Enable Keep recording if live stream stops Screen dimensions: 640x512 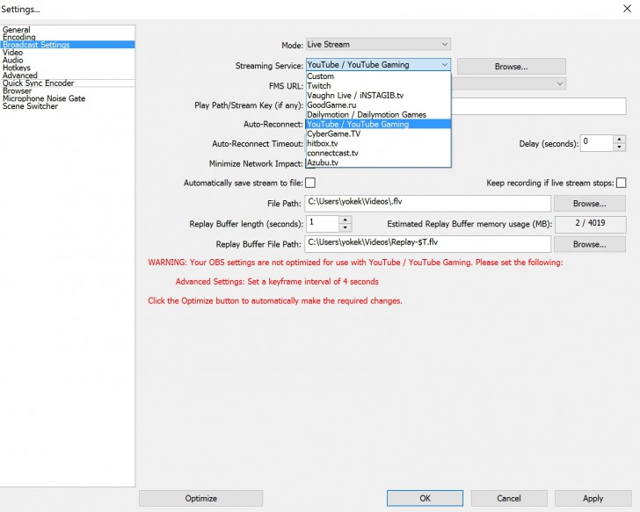pos(621,183)
